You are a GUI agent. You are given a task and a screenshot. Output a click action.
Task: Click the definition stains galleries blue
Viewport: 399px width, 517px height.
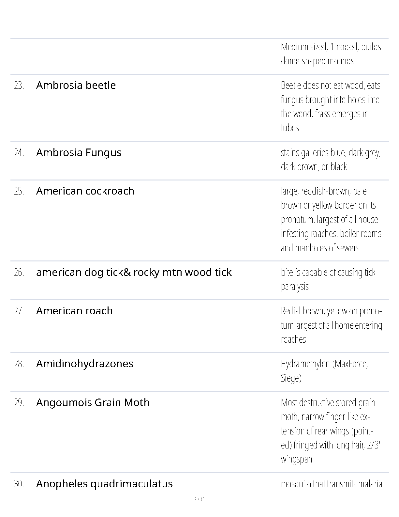[x=331, y=160]
